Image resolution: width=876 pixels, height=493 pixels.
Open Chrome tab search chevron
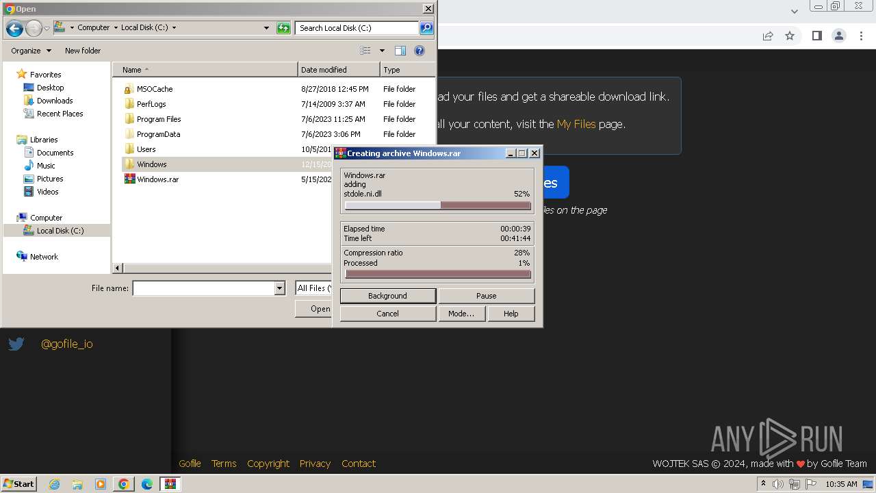[794, 11]
